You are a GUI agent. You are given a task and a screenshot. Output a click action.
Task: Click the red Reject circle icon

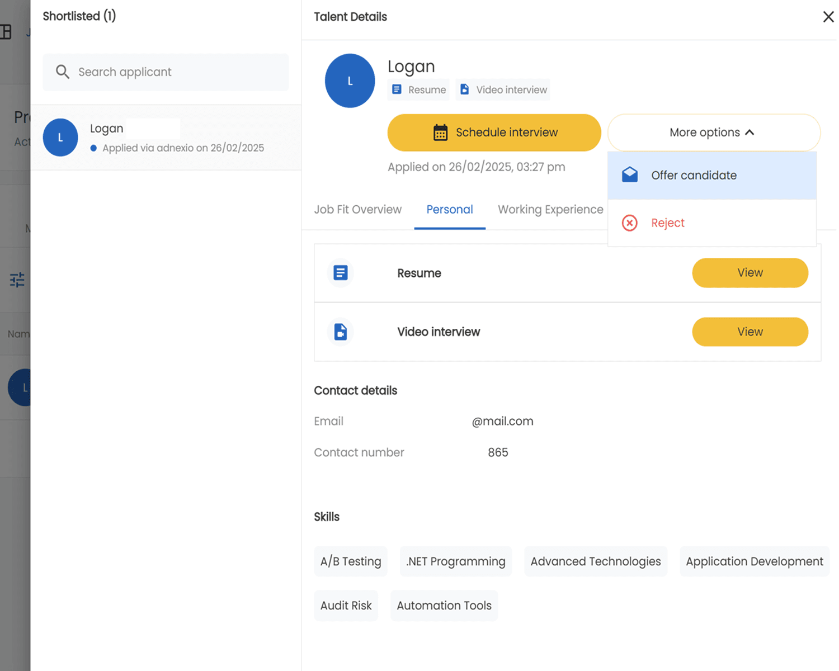coord(630,223)
